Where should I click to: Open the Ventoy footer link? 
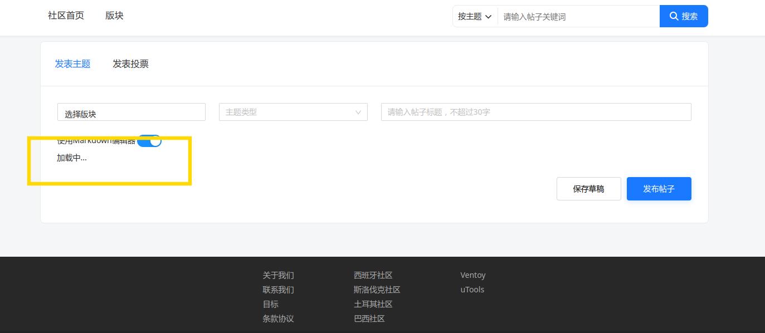[x=472, y=275]
